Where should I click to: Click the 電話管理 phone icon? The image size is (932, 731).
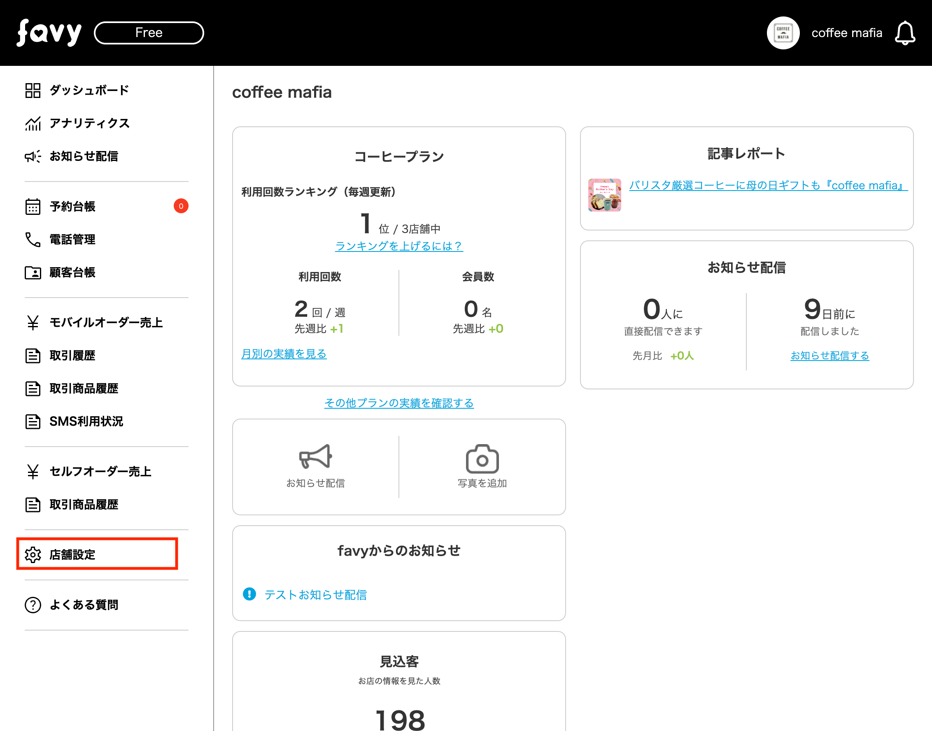pos(33,239)
